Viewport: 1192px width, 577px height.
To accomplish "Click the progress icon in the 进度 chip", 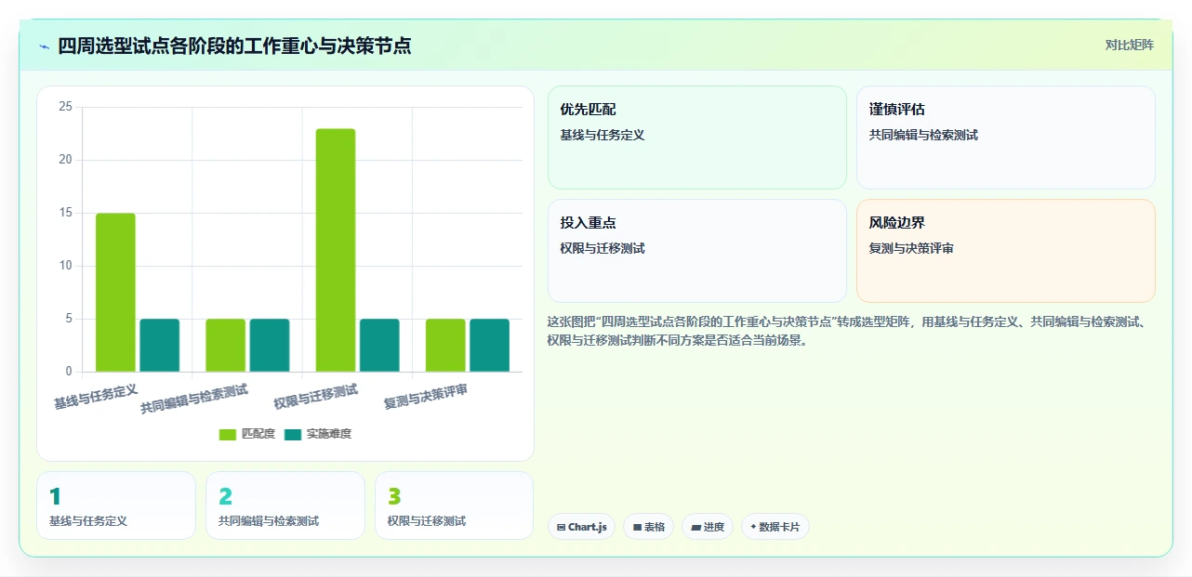I will pos(695,527).
